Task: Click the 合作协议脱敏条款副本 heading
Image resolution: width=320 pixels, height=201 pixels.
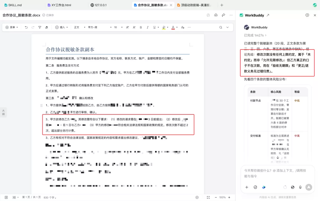Action: tap(70, 50)
